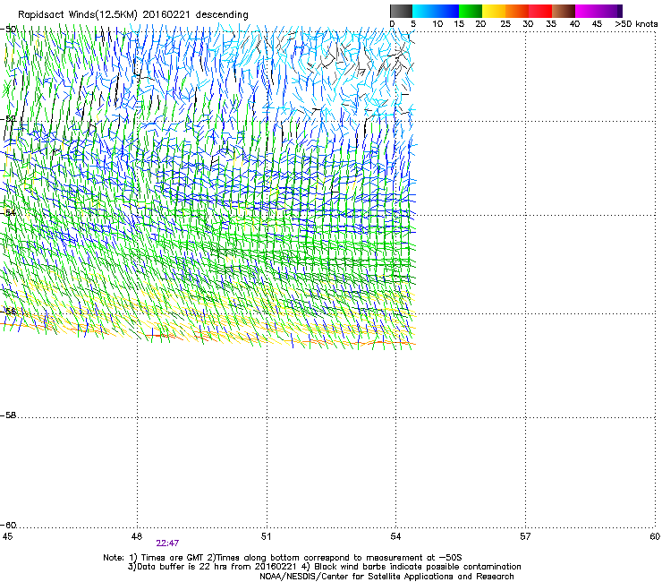Click the latitude axis label -50
Image resolution: width=662 pixels, height=582 pixels.
tap(8, 30)
